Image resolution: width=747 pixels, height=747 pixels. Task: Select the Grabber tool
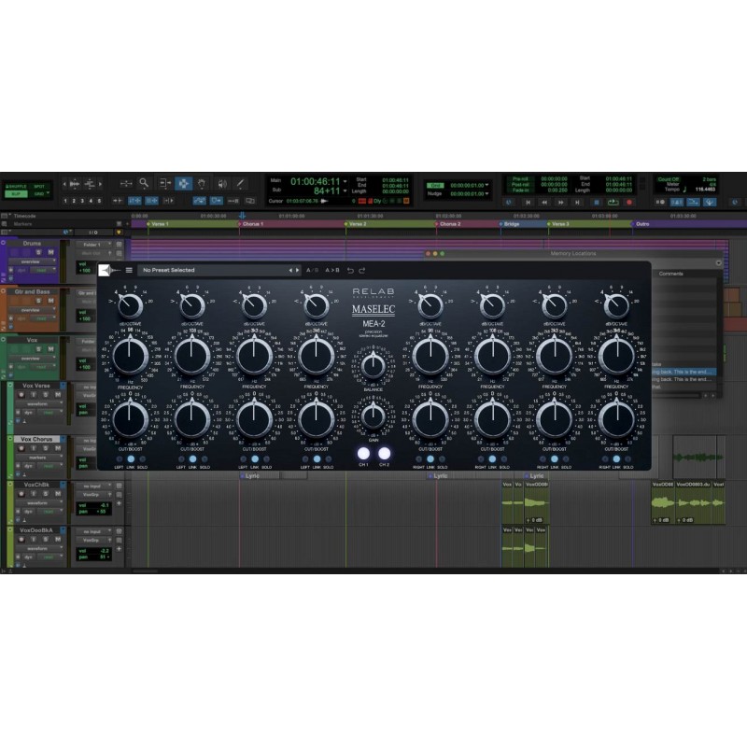click(202, 183)
